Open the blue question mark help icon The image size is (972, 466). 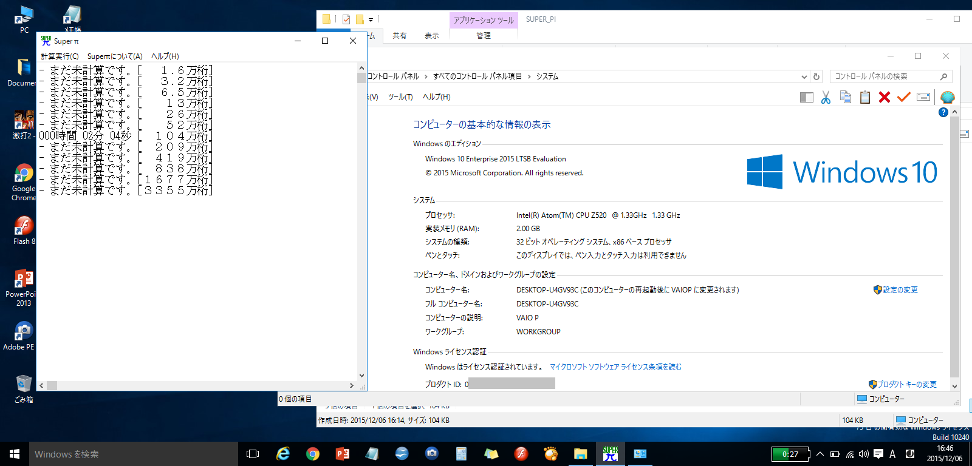943,112
